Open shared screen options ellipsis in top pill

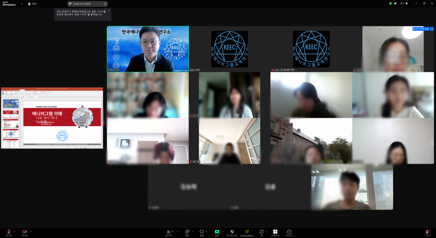pyautogui.click(x=105, y=4)
